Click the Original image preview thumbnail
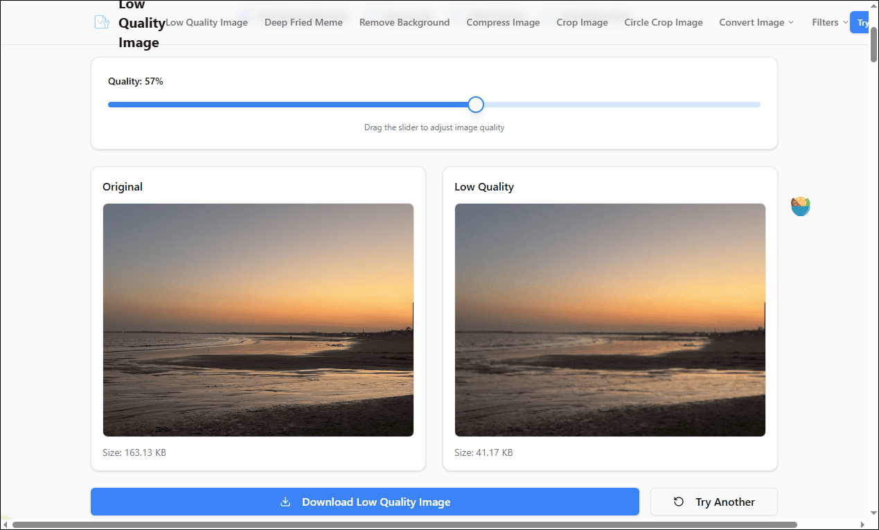Image resolution: width=879 pixels, height=530 pixels. pos(258,319)
